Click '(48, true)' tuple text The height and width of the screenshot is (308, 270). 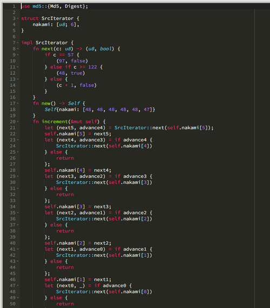(x=71, y=73)
